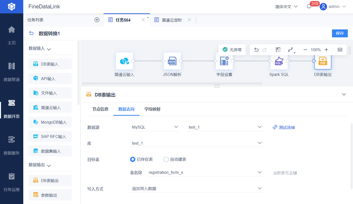Collapse the DB表输出 settings panel chevron
Screen dimensions: 353x204
point(344,94)
